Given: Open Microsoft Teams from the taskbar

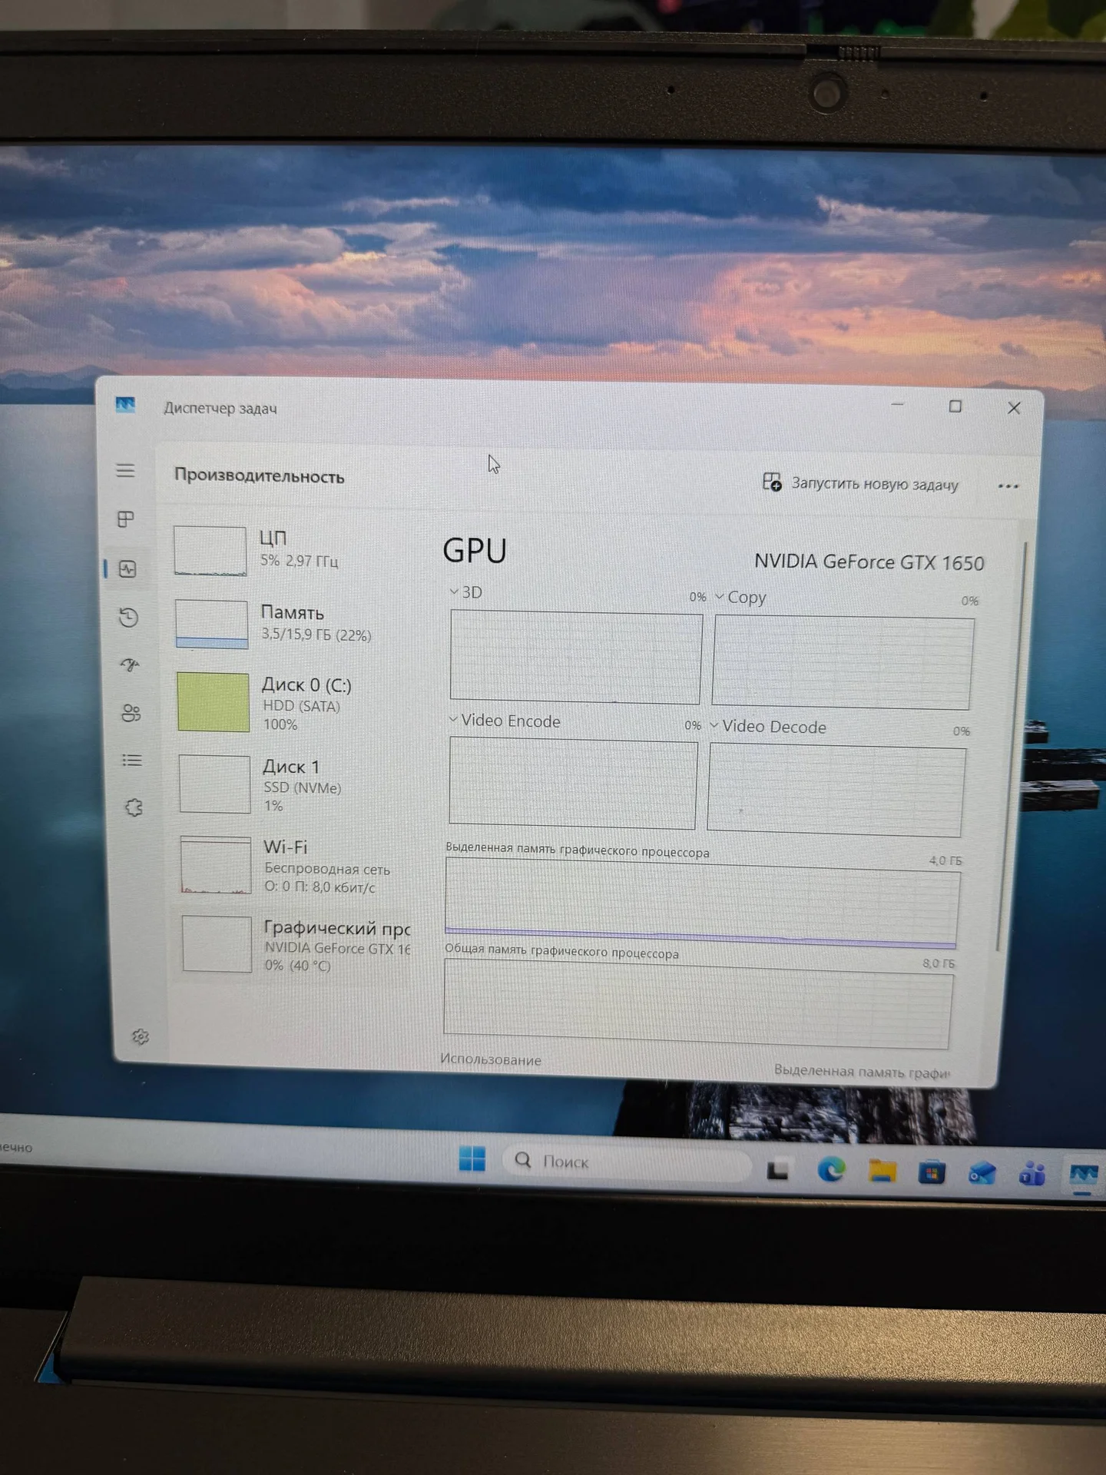Looking at the screenshot, I should 1032,1175.
